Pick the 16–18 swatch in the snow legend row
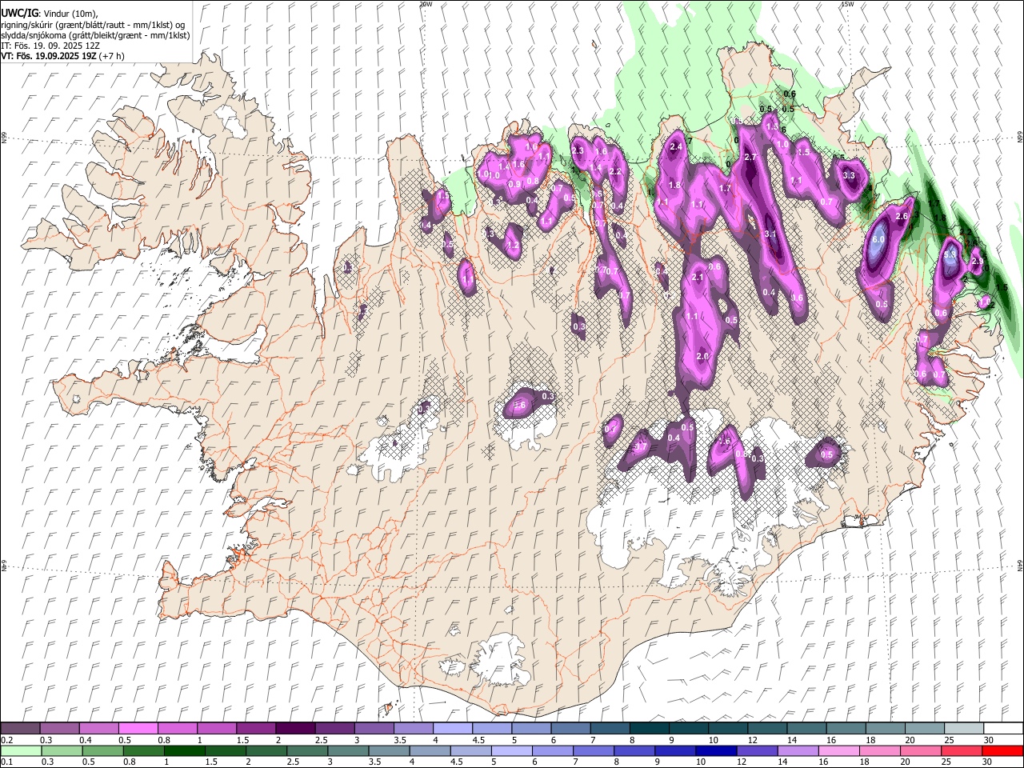Viewport: 1024px width, 768px height. 846,729
